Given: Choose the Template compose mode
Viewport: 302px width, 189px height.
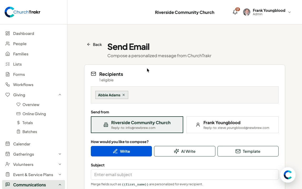Looking at the screenshot, I should pyautogui.click(x=248, y=151).
